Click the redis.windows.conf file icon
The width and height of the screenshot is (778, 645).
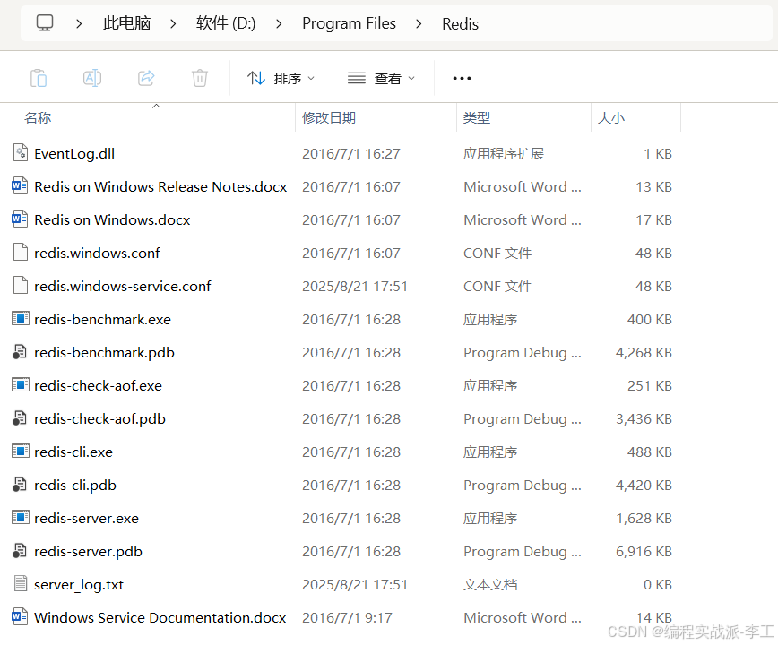tap(21, 253)
